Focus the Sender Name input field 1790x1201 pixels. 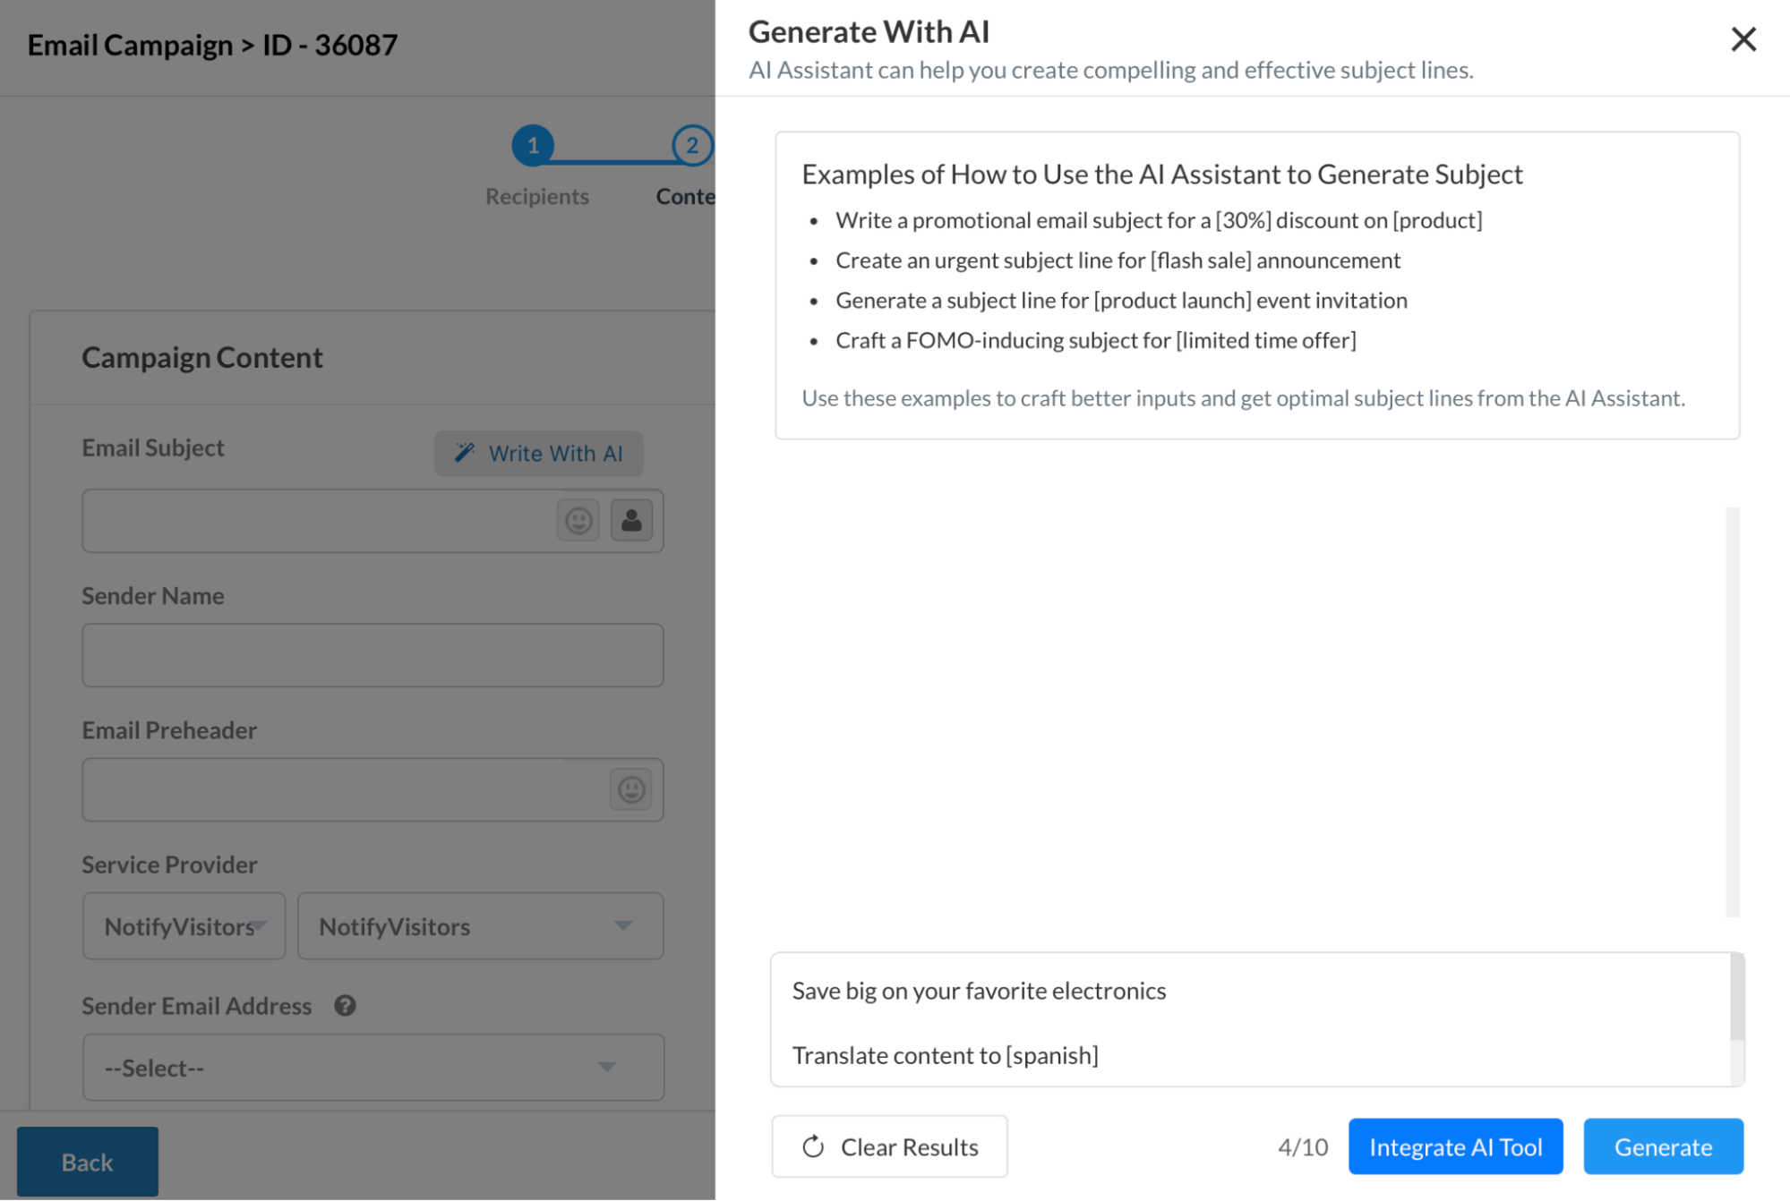373,655
